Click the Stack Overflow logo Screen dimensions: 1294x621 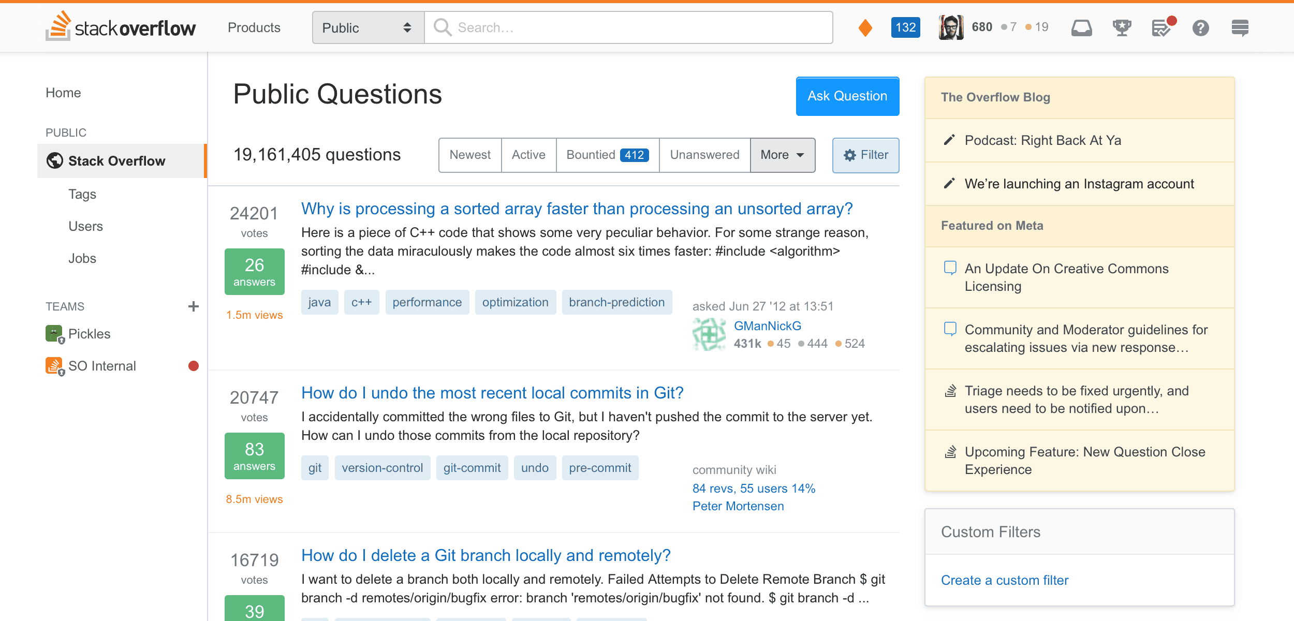tap(120, 26)
